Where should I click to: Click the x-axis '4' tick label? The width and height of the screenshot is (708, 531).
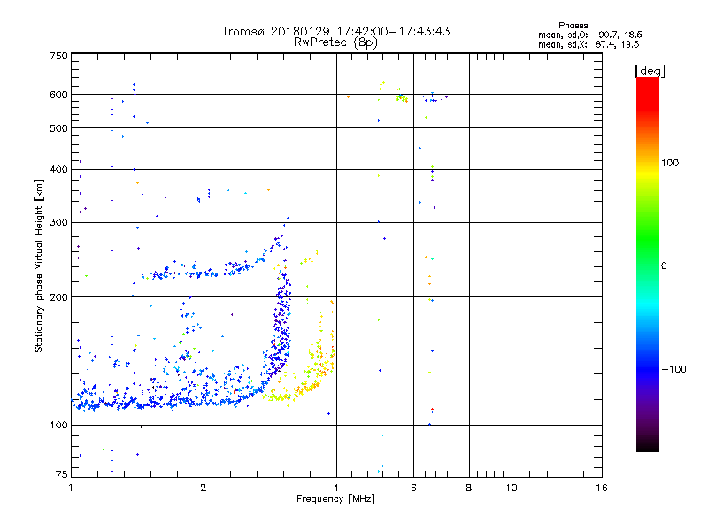point(336,488)
